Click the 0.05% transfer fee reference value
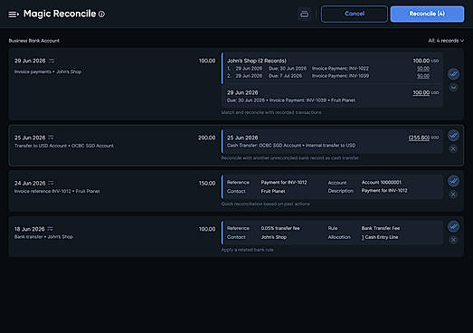The image size is (473, 333). point(280,228)
